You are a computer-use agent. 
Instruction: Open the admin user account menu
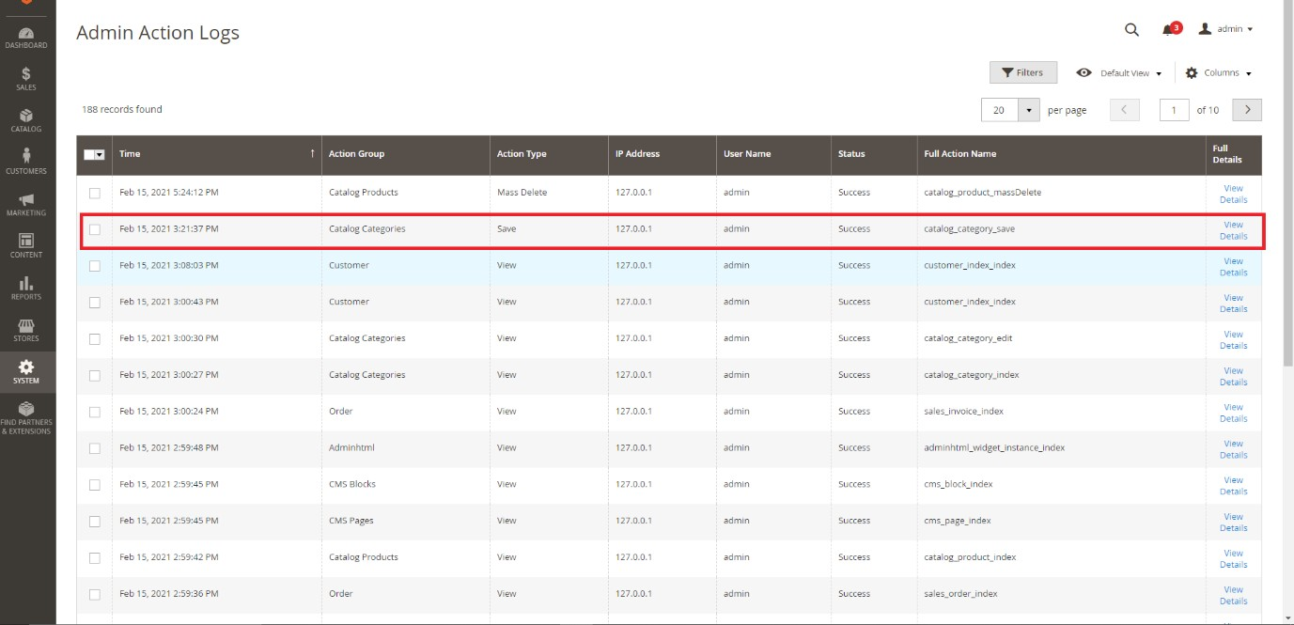[1225, 29]
